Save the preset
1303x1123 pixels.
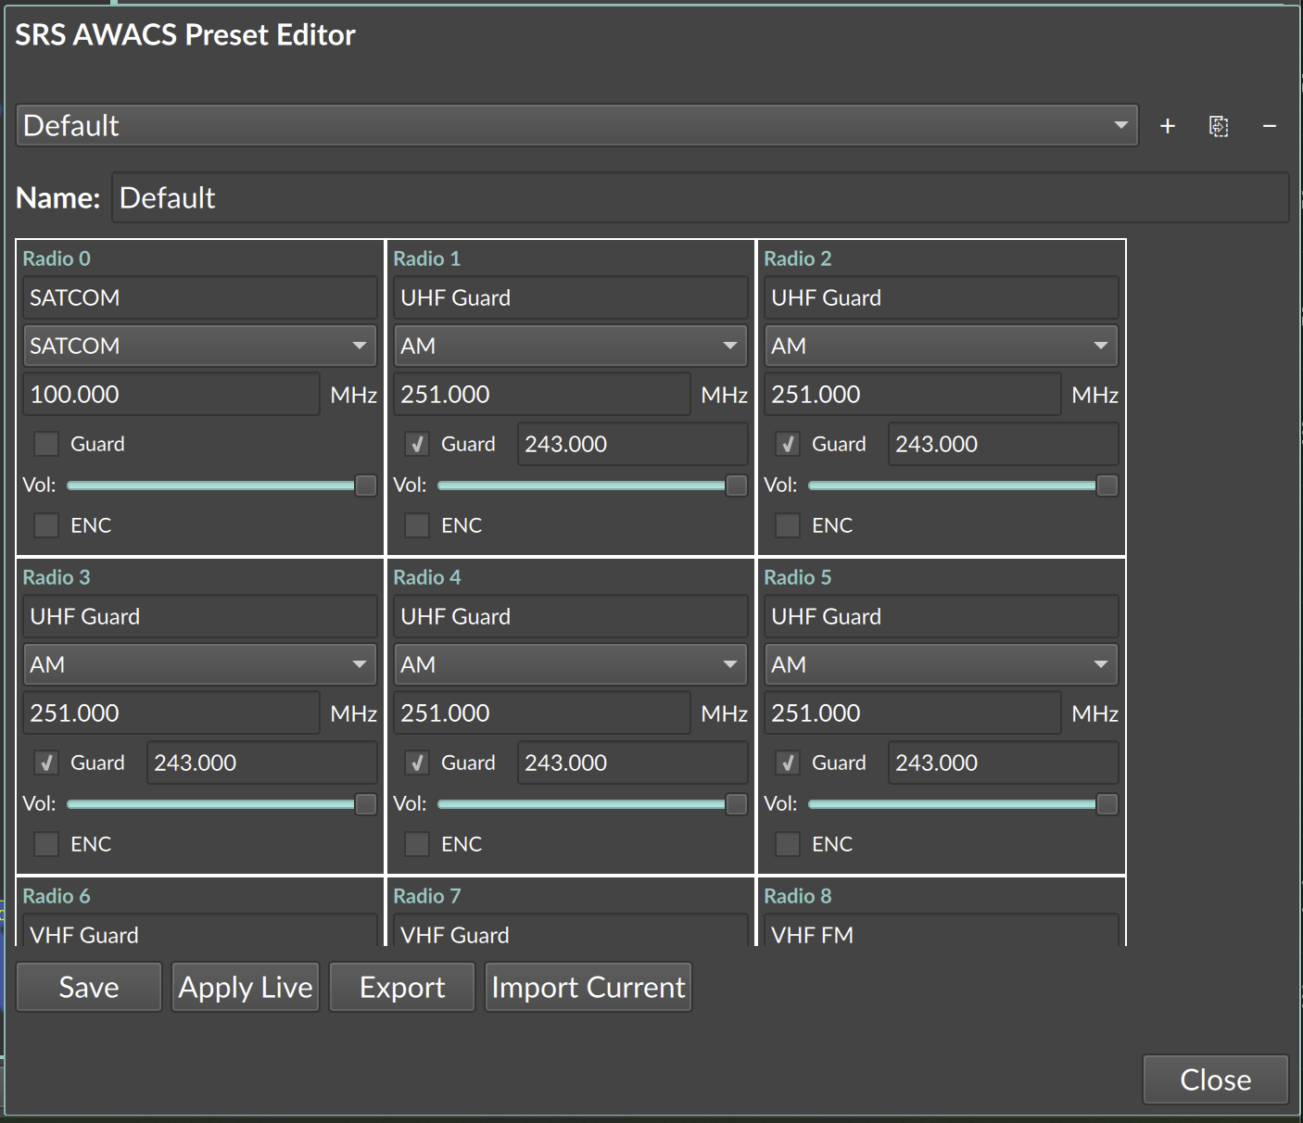(89, 987)
